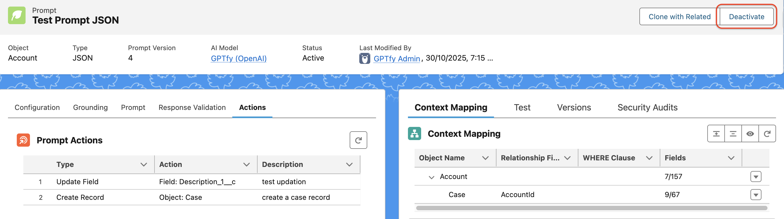The height and width of the screenshot is (219, 784).
Task: Open the WHERE Clause column menu
Action: pyautogui.click(x=649, y=158)
